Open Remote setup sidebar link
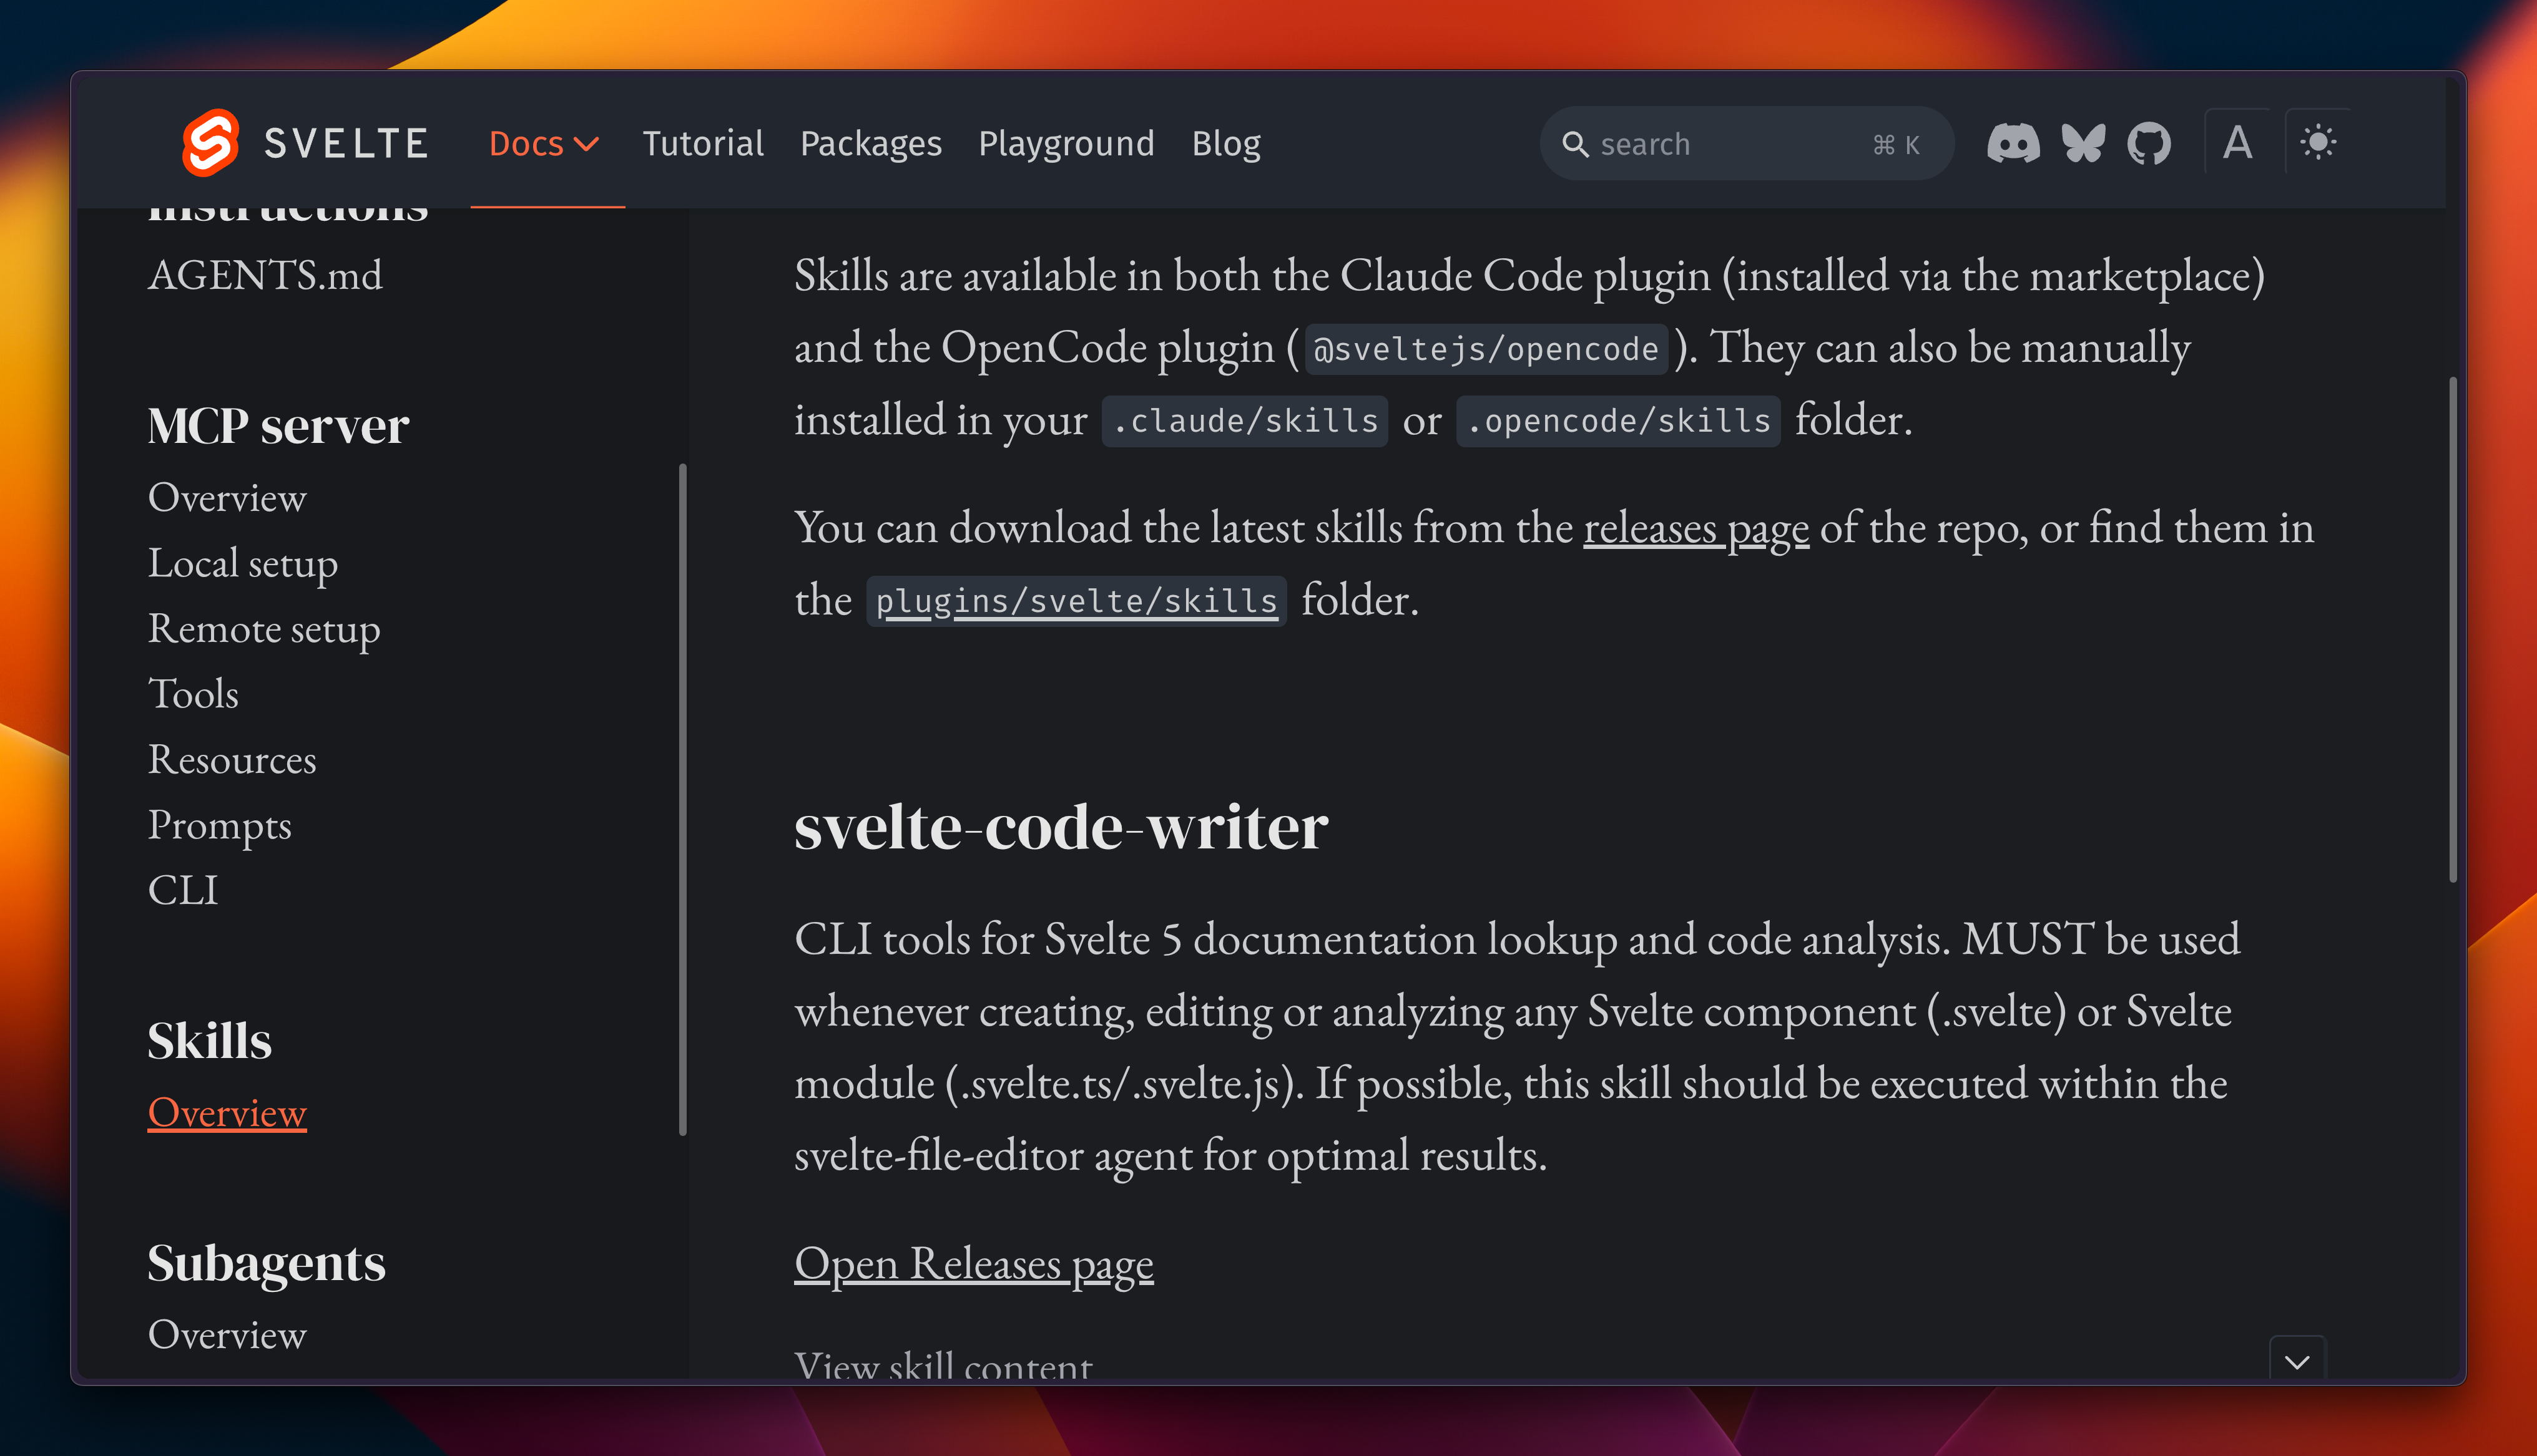 tap(264, 628)
